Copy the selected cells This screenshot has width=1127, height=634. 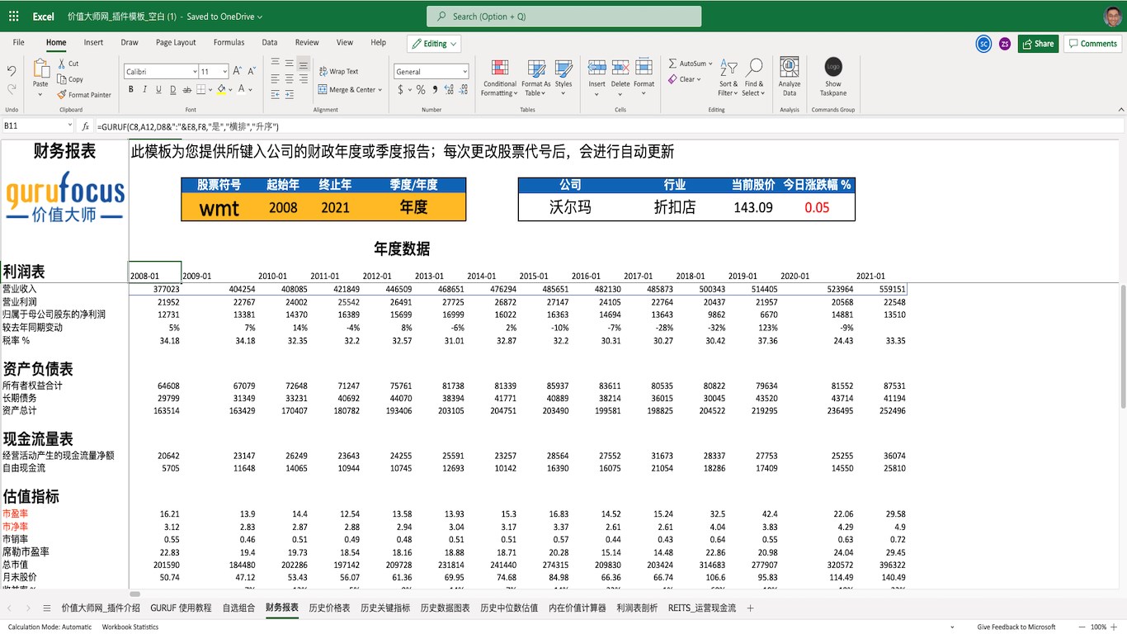(71, 79)
